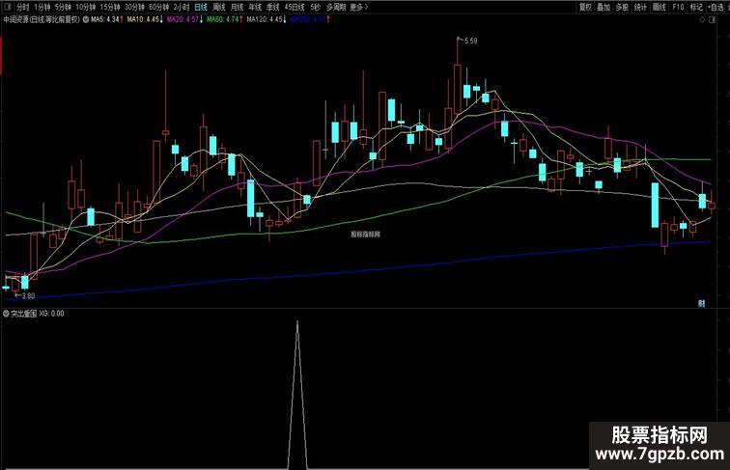Image resolution: width=730 pixels, height=470 pixels.
Task: Click the 突出重围 indicator name
Action: point(24,314)
